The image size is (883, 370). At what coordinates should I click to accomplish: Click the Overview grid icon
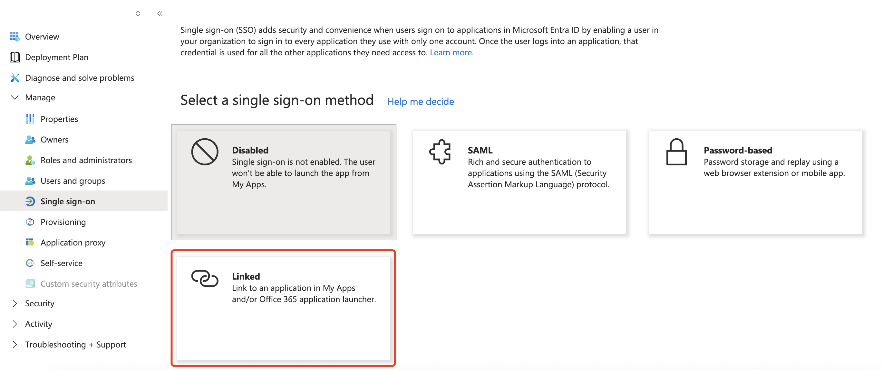(15, 37)
